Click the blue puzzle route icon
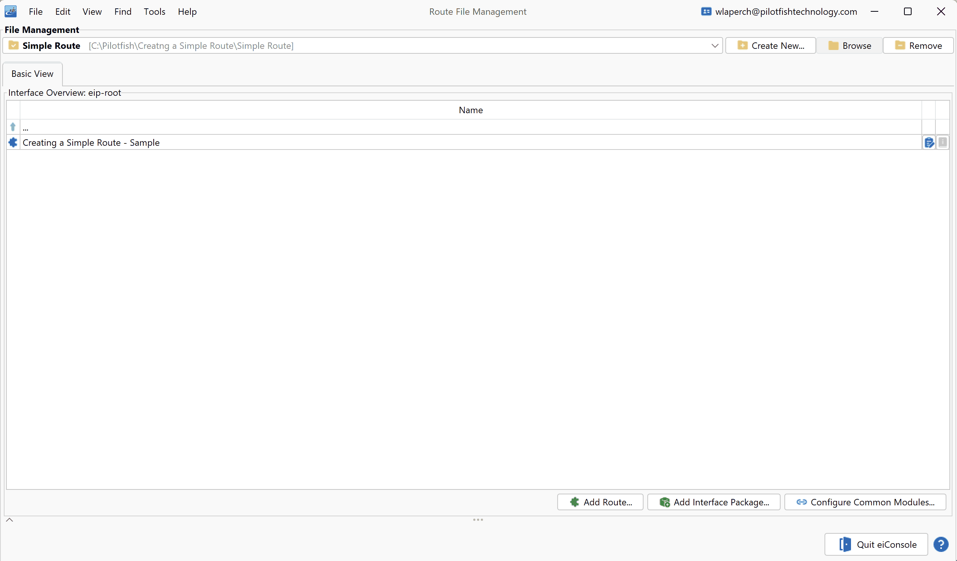Image resolution: width=957 pixels, height=561 pixels. pos(13,142)
